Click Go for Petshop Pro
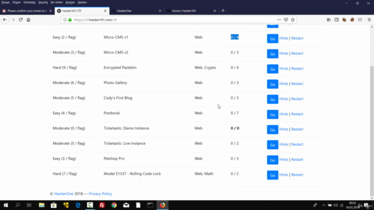 pos(272,160)
